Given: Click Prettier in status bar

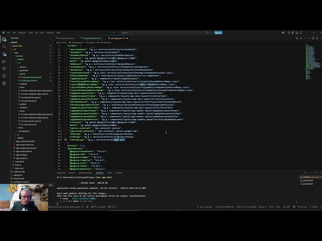Looking at the screenshot, I should (313, 207).
